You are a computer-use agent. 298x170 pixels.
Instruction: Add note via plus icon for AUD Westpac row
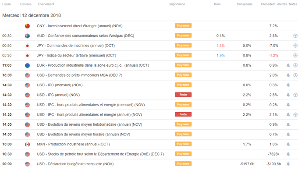[295, 36]
